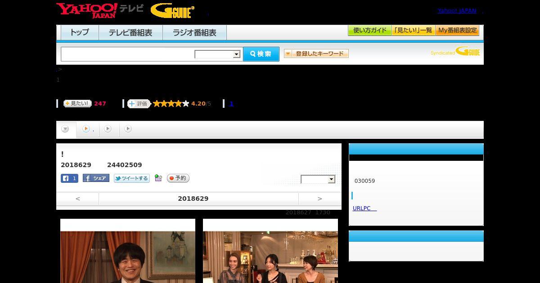Click the Syndicated G-GUIDE badge
Screen dimensions: 540x283
coord(455,52)
